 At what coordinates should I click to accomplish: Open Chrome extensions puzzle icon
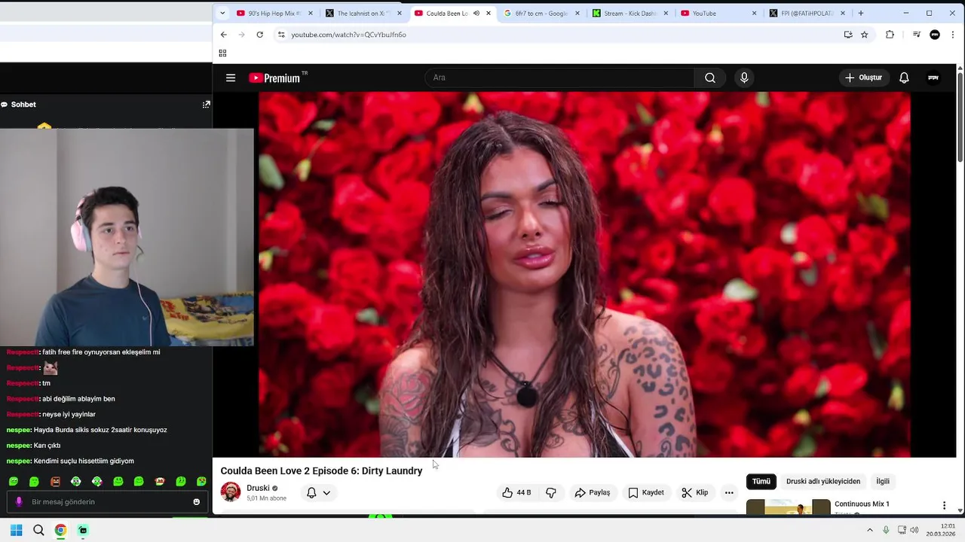890,35
